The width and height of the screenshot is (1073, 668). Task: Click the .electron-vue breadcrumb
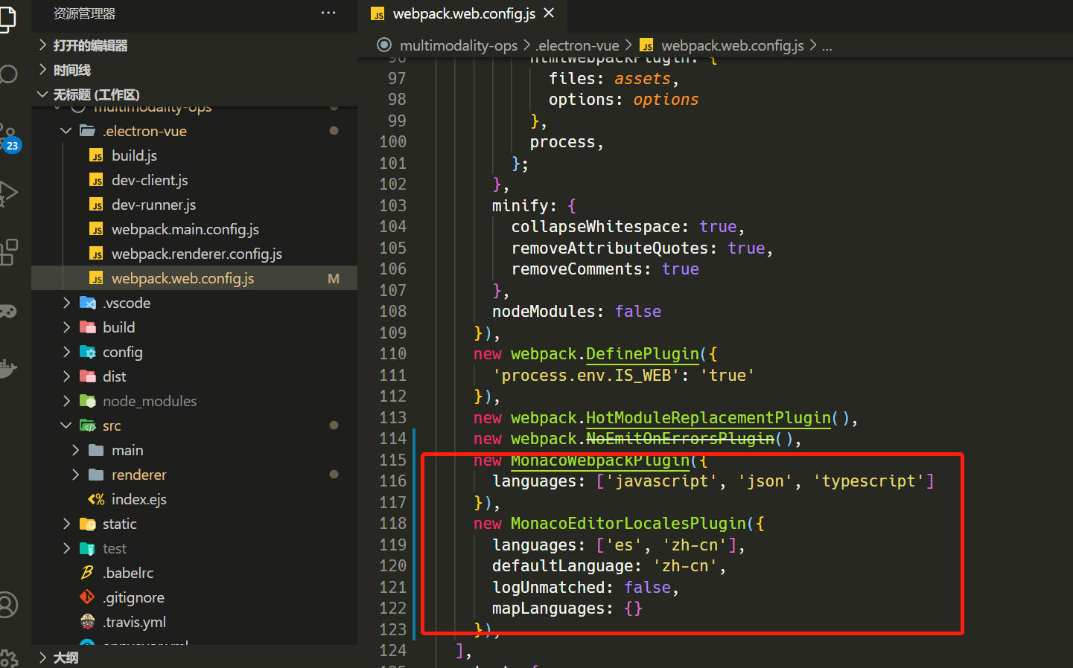tap(577, 45)
